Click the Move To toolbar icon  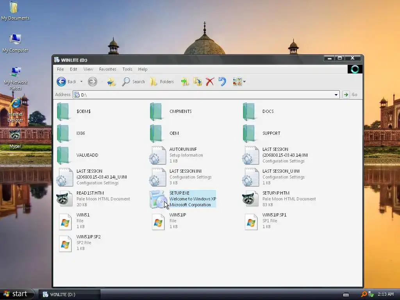(x=185, y=82)
